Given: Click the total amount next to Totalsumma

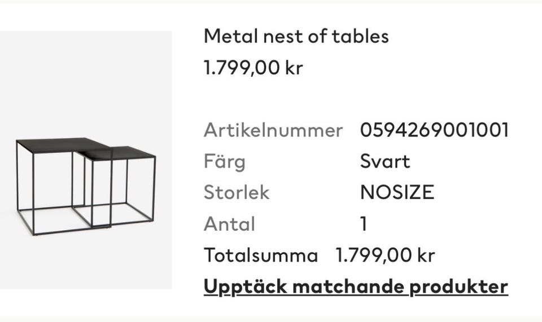Looking at the screenshot, I should [385, 255].
